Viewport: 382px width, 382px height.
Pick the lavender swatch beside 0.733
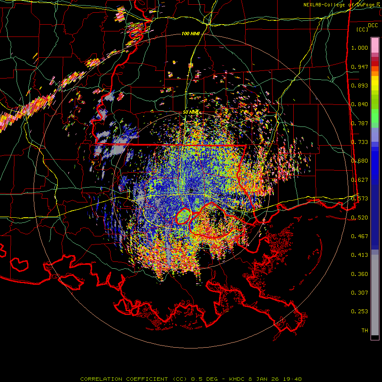click(x=375, y=135)
